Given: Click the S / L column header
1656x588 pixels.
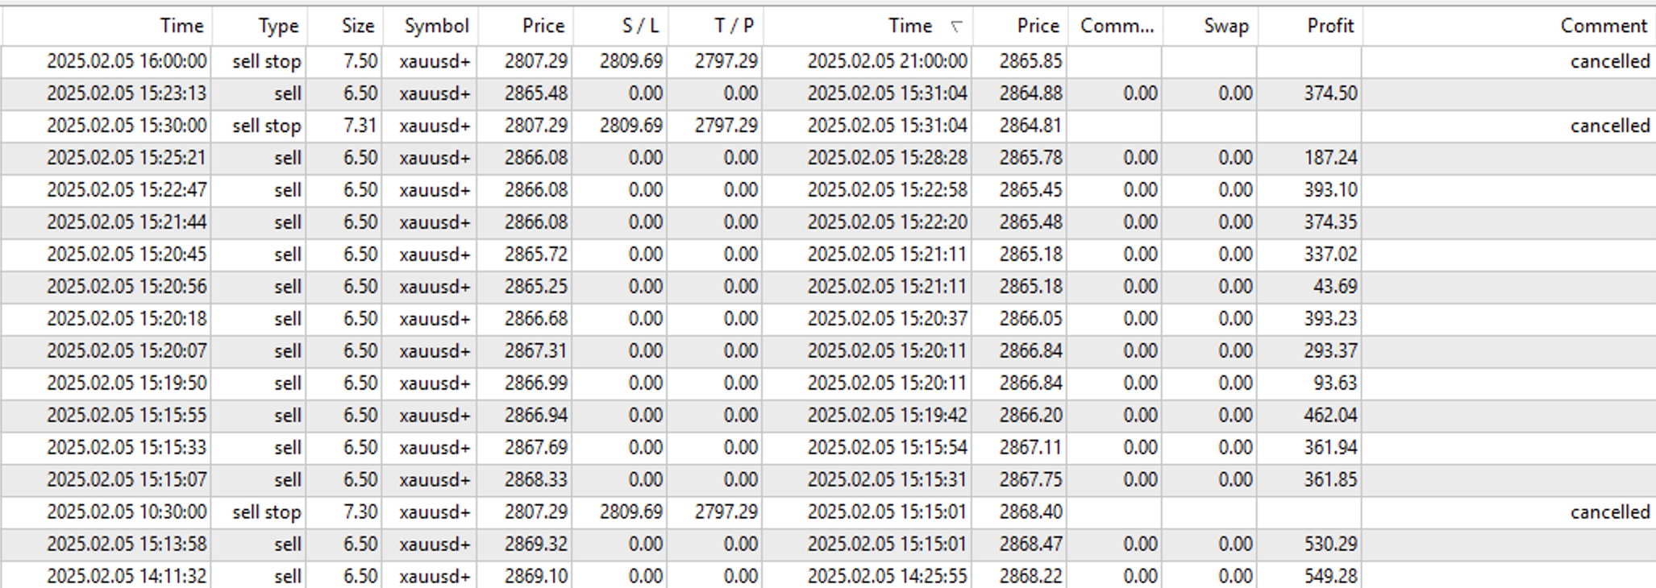Looking at the screenshot, I should tap(640, 26).
